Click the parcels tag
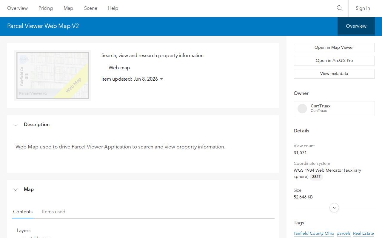This screenshot has height=238, width=382. pos(344,234)
